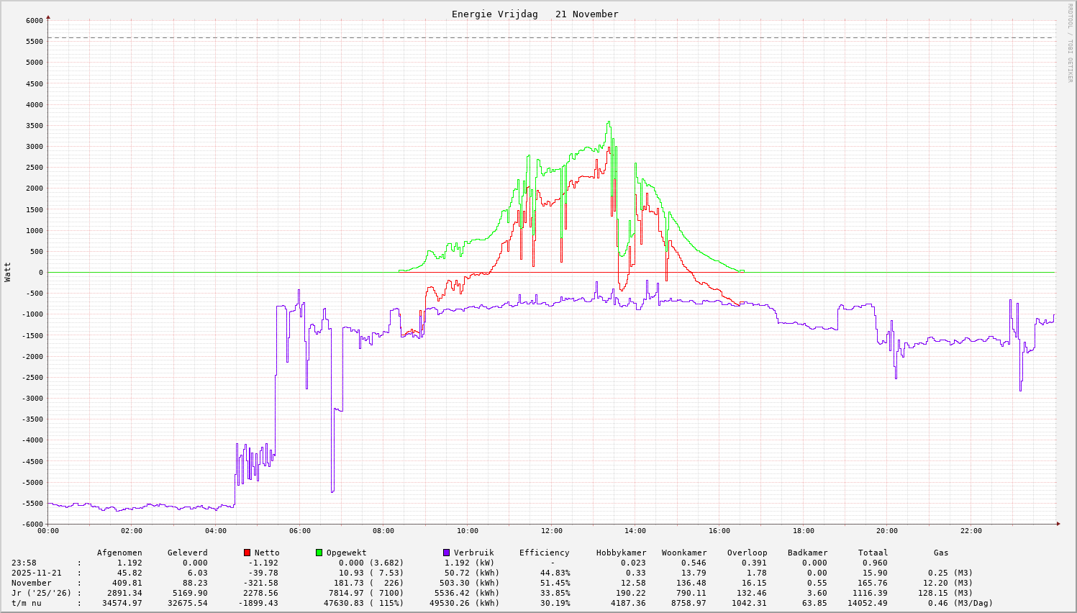Click the green Opgewekt legend swatch

(x=319, y=553)
